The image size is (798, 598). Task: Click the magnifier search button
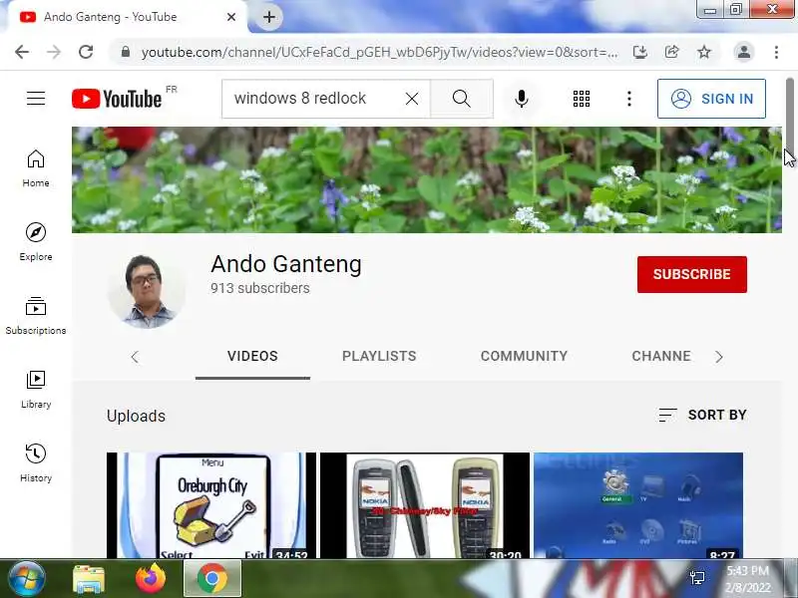click(x=462, y=98)
